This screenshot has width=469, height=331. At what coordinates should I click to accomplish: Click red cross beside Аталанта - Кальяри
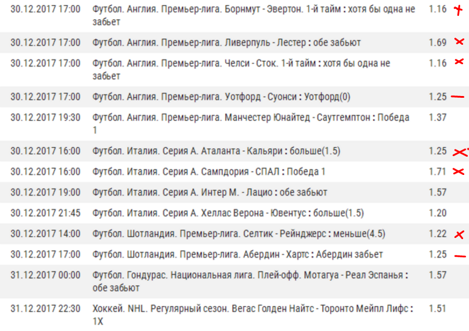pos(459,151)
